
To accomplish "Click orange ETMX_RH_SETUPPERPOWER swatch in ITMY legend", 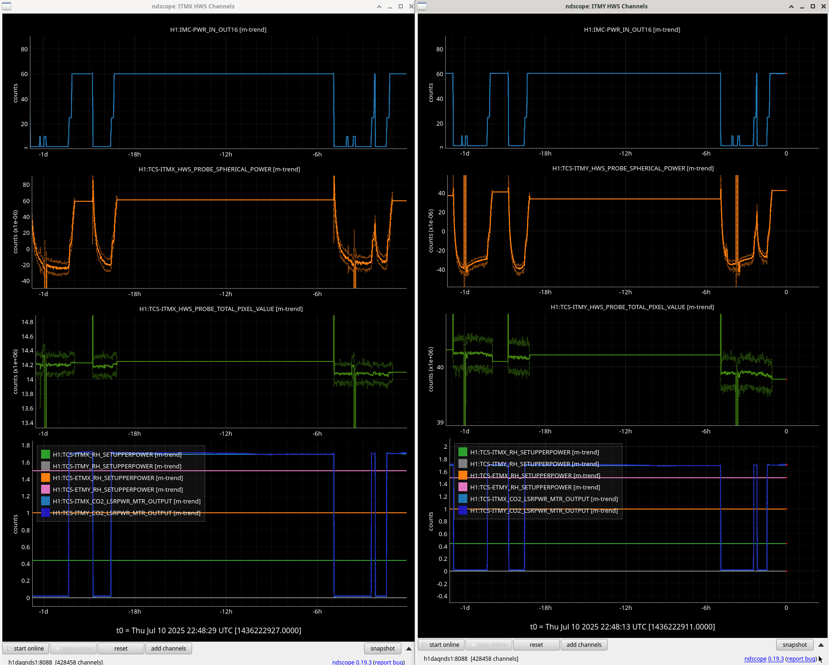I will tap(463, 475).
